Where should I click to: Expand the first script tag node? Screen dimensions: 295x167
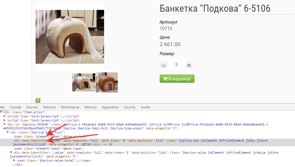point(4,116)
